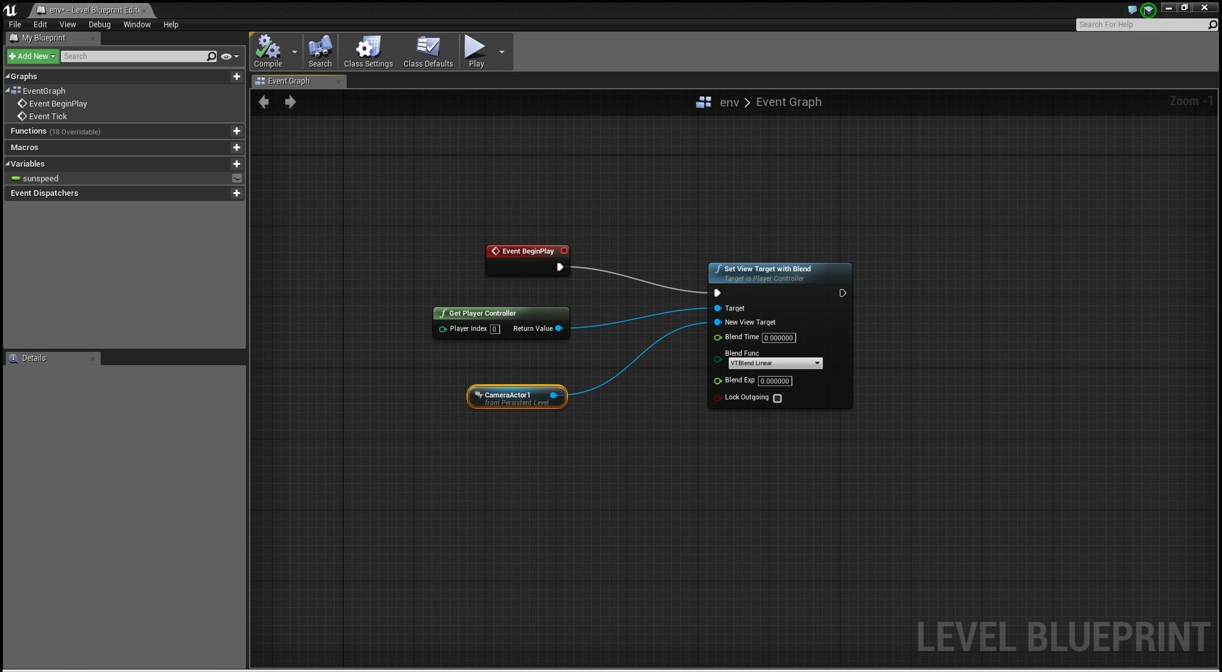The image size is (1222, 672).
Task: Click Set View Target execution output pin
Action: click(x=843, y=293)
